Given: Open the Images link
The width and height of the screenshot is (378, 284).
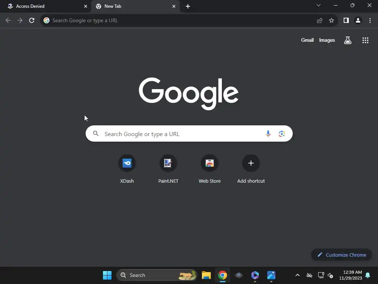Looking at the screenshot, I should [x=327, y=40].
